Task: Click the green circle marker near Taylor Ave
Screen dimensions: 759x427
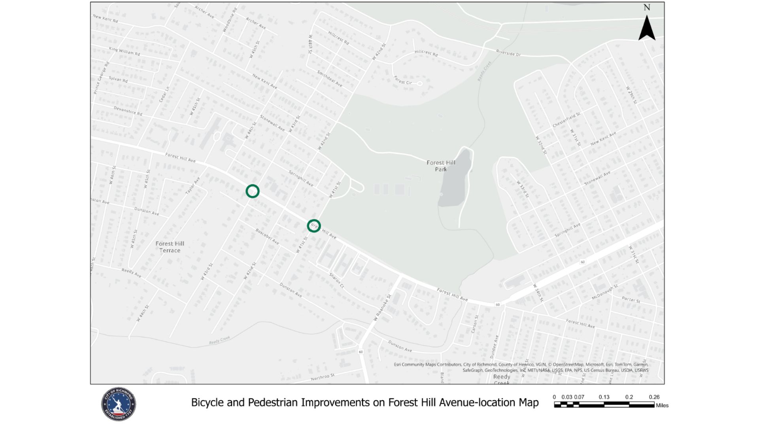Action: tap(253, 191)
